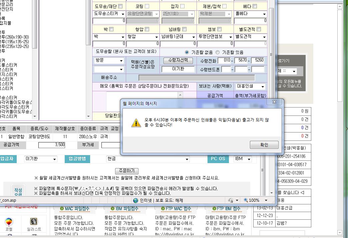Click the zoom magnifier icon at 100%
The width and height of the screenshot is (348, 238).
(x=246, y=200)
